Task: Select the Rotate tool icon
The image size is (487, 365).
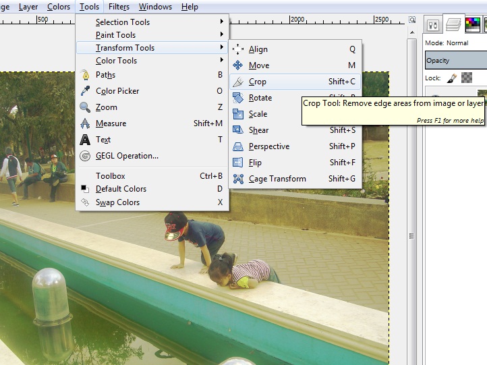Action: coord(238,98)
